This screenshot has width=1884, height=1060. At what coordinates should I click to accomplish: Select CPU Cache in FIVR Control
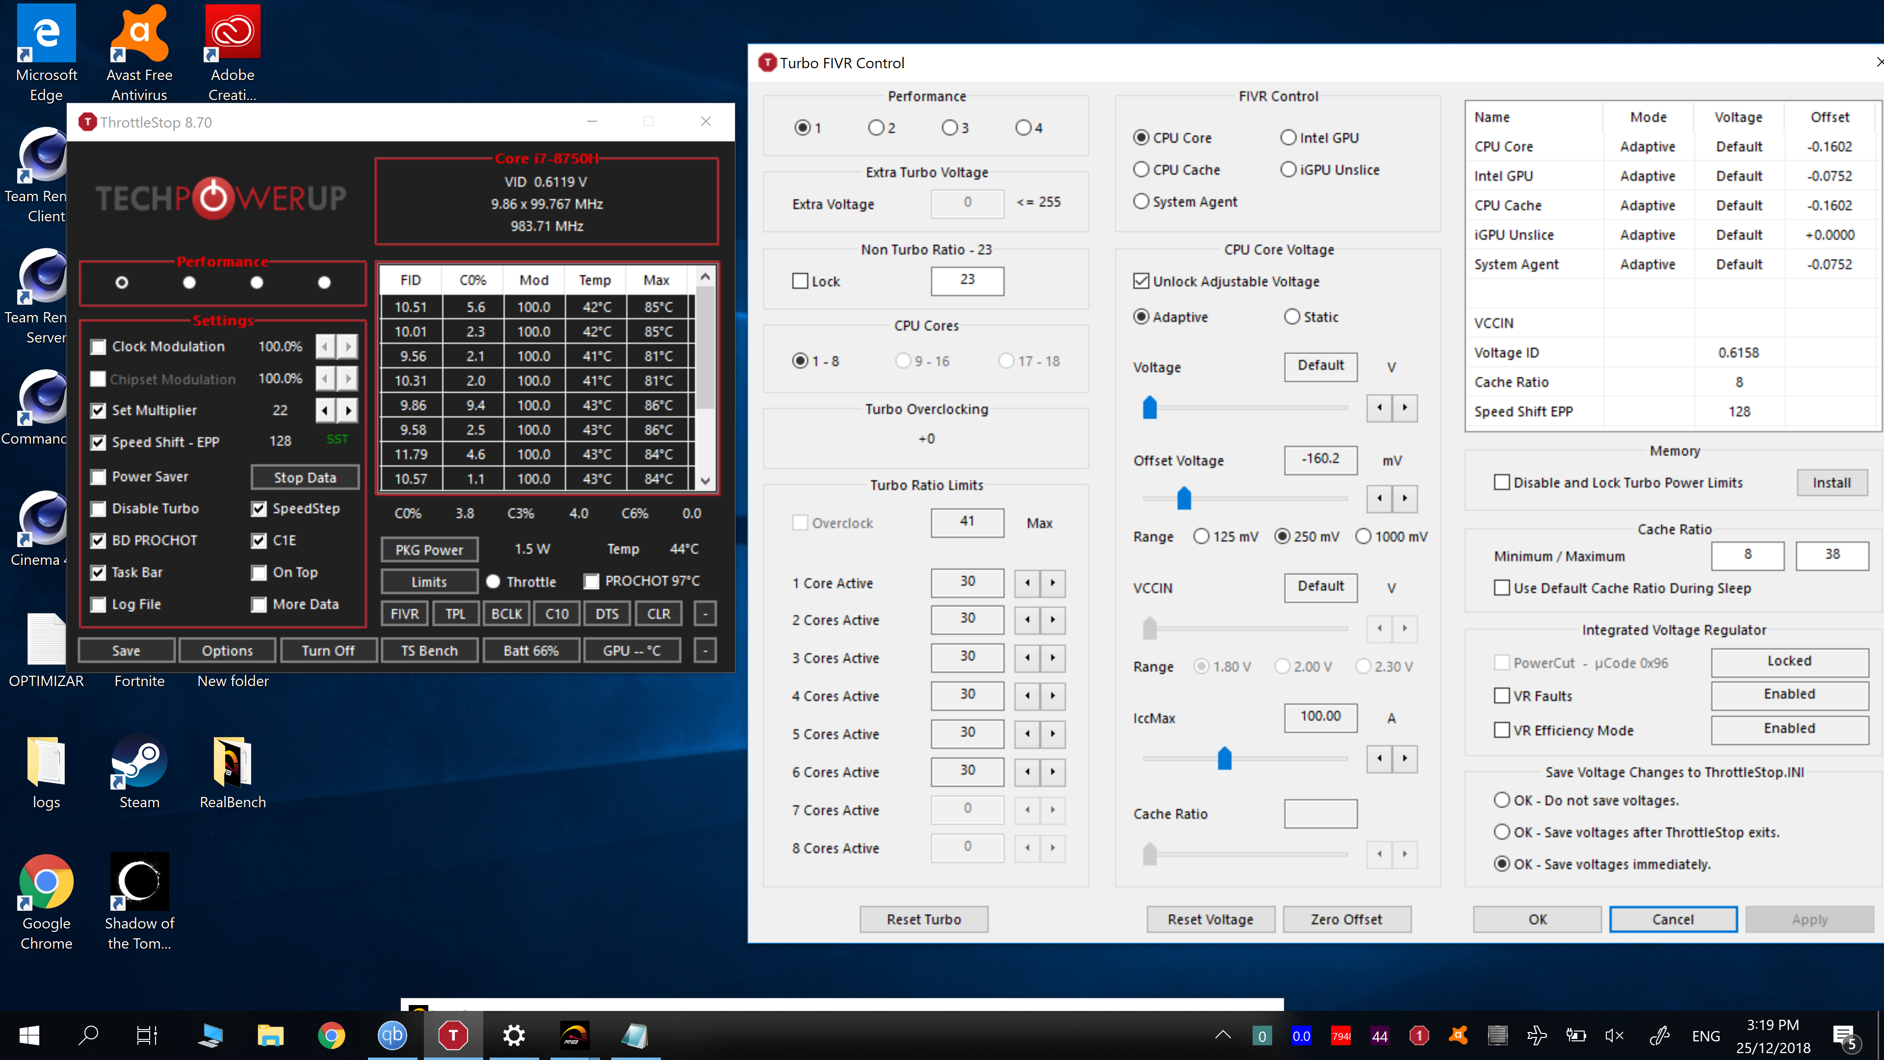(1141, 170)
